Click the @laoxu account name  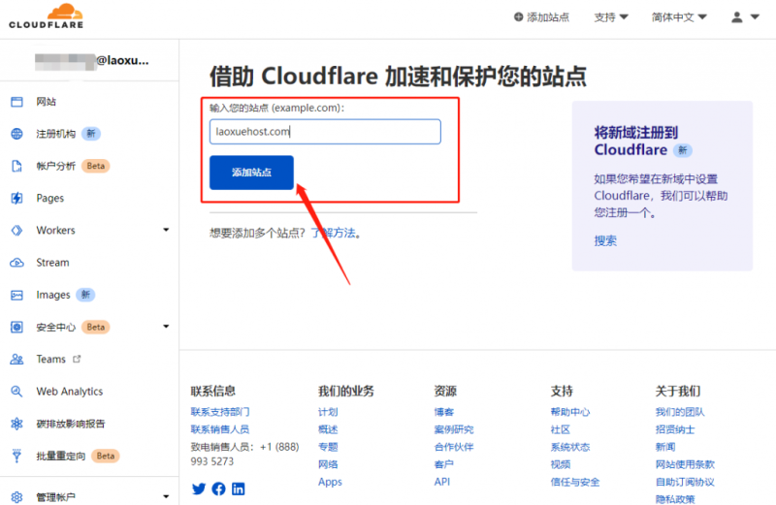(123, 61)
